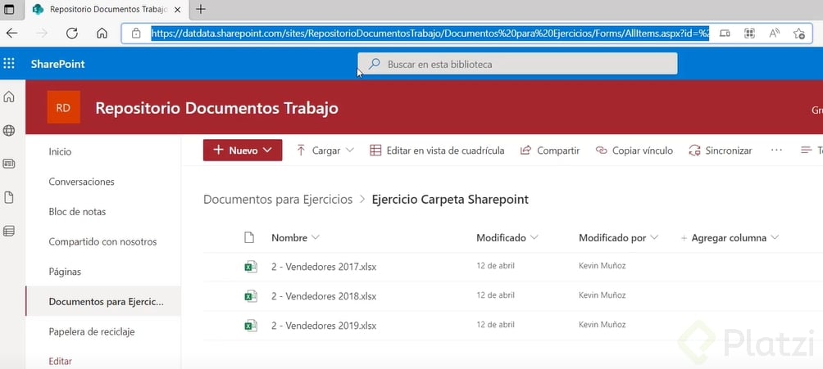Open Páginas in site navigation
The height and width of the screenshot is (369, 823).
click(x=65, y=272)
